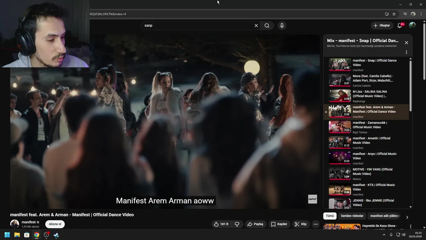The height and width of the screenshot is (240, 426).
Task: Select manifest - KTS Official Music Video
Action: coord(366,189)
